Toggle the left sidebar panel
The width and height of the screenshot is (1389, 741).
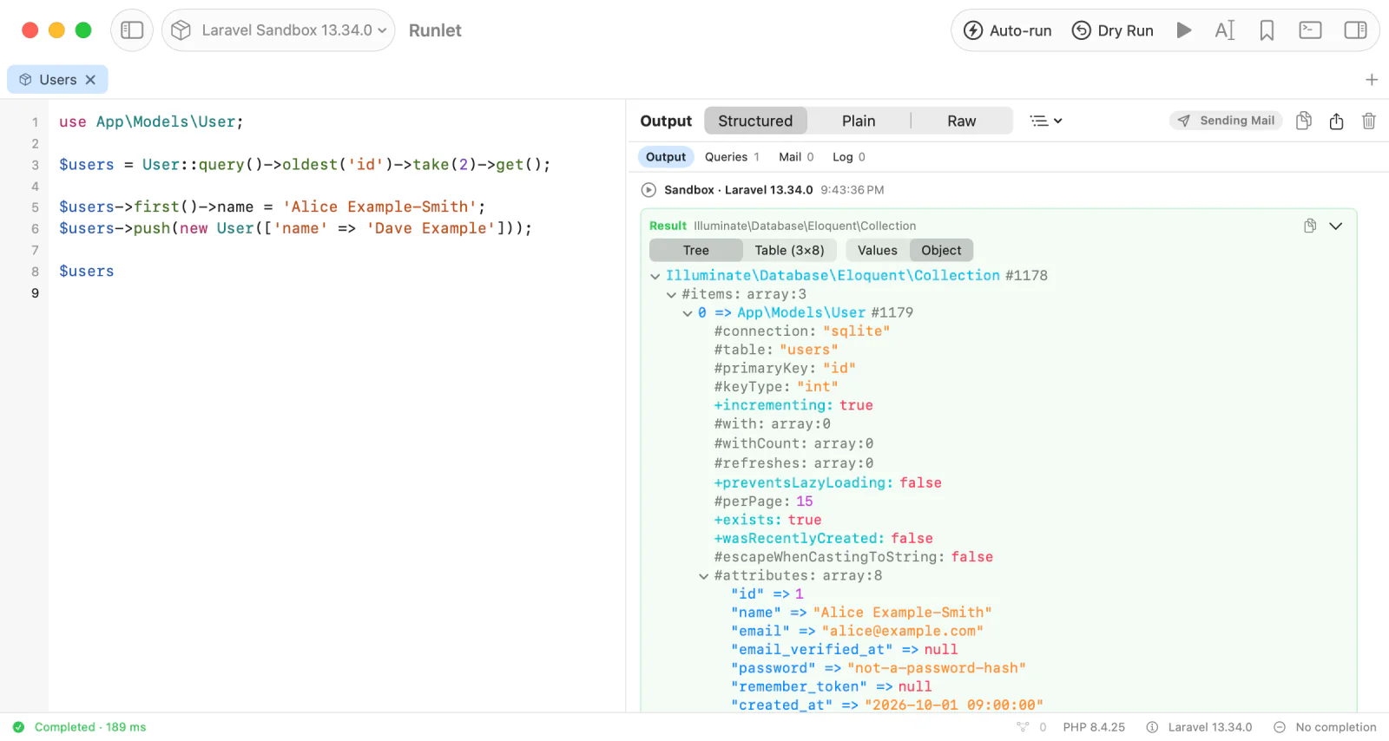click(x=132, y=30)
